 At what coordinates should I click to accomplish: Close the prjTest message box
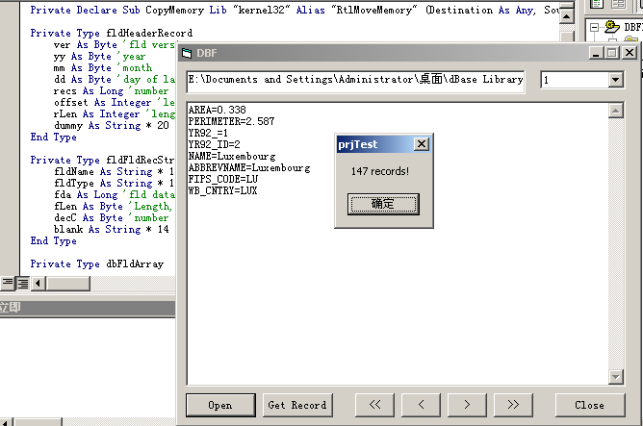(421, 144)
